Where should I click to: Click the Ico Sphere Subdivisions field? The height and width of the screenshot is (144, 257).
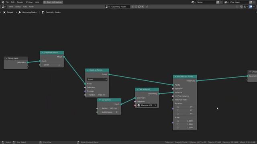point(109,112)
